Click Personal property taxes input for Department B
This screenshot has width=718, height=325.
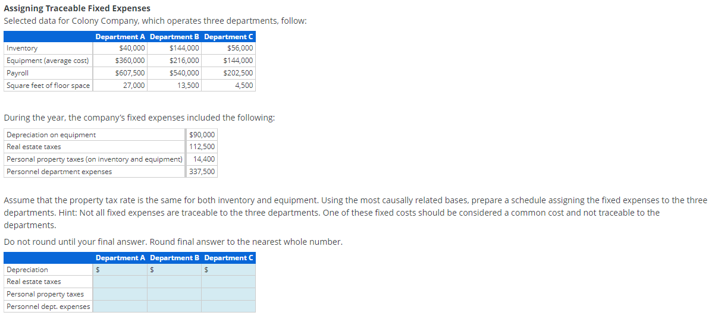pos(174,294)
